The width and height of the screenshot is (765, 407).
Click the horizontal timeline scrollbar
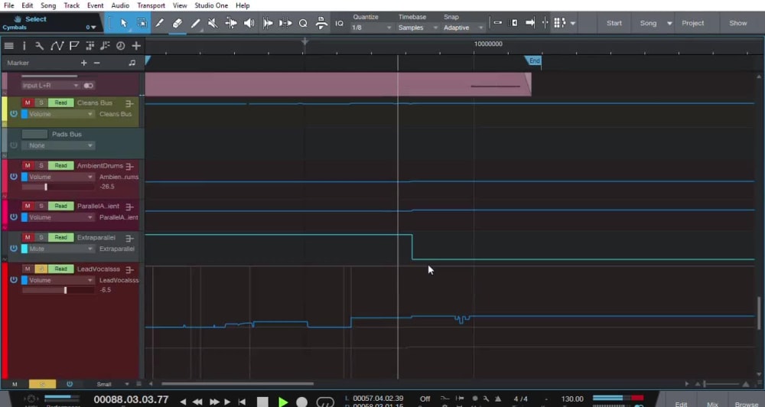238,384
